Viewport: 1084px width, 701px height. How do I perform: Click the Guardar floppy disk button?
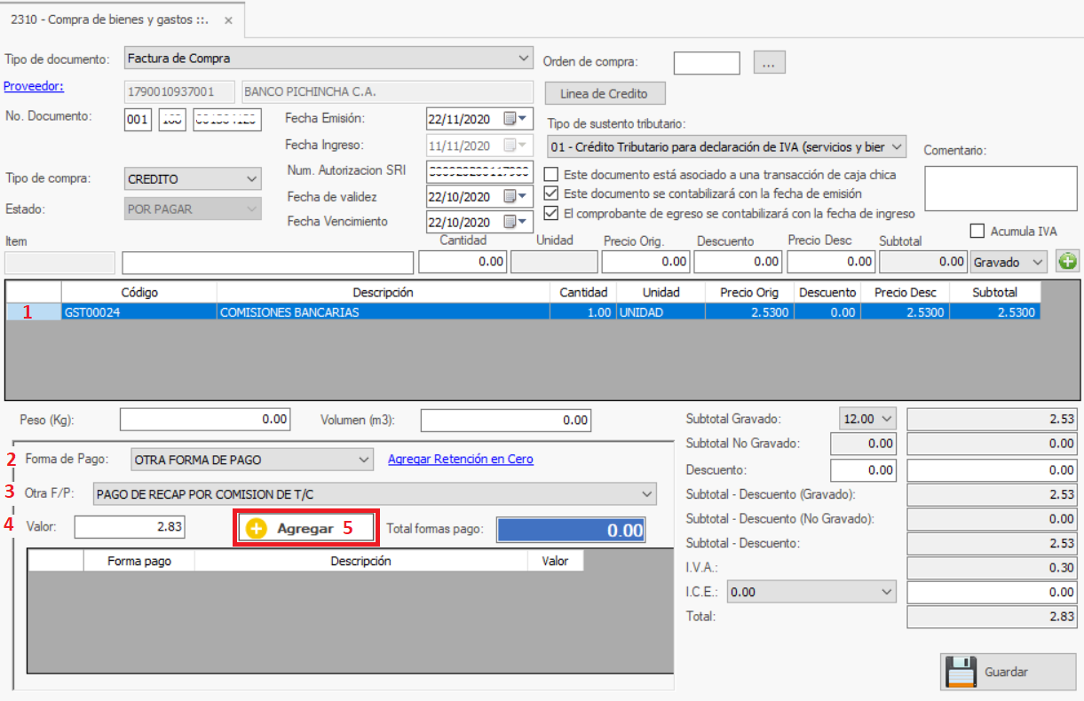[x=995, y=672]
